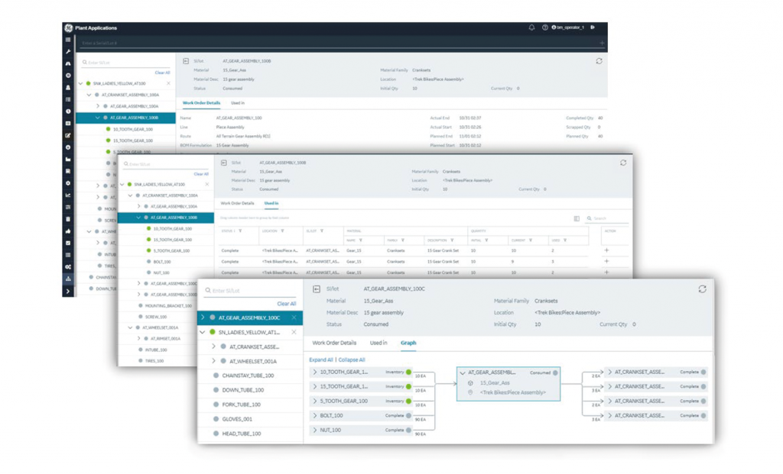Expand the BOLT_100 node in graph

point(314,416)
